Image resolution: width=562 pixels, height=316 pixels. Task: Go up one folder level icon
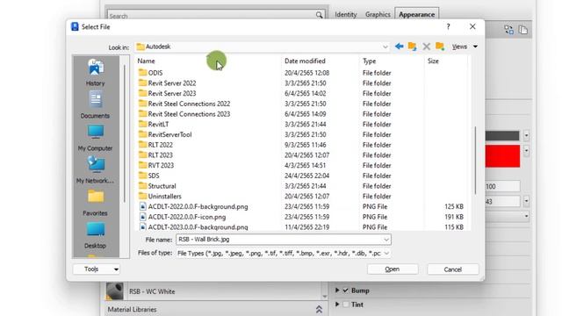tap(412, 47)
